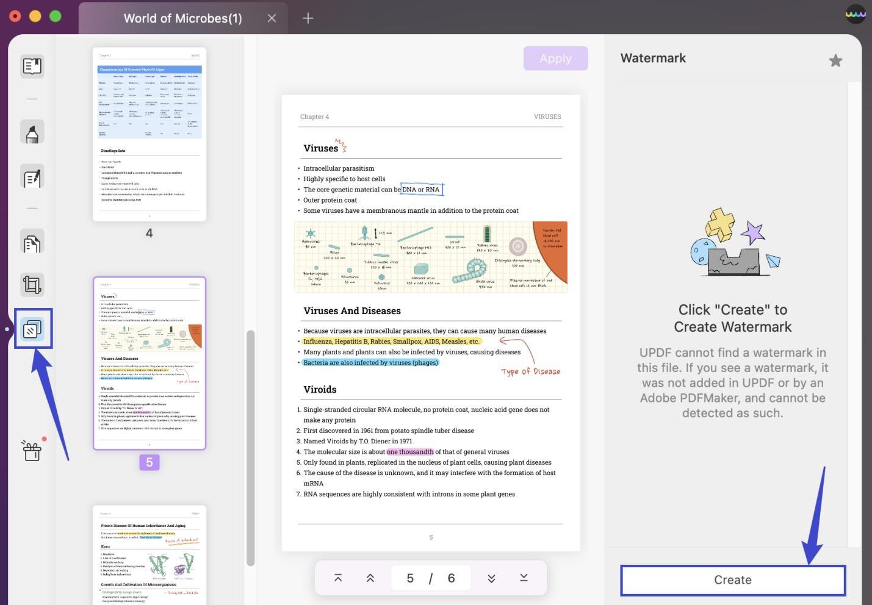This screenshot has width=872, height=605.
Task: Click the Apply button
Action: [x=555, y=59]
